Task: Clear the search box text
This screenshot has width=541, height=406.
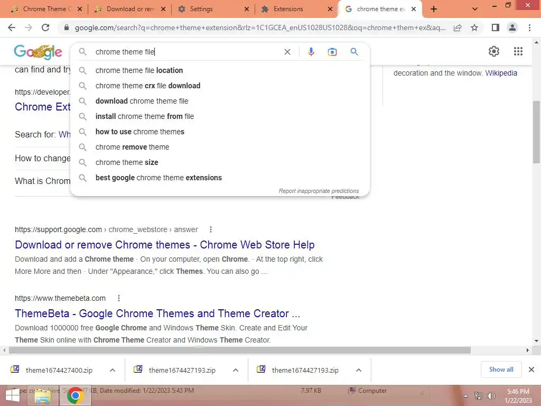Action: (x=287, y=52)
